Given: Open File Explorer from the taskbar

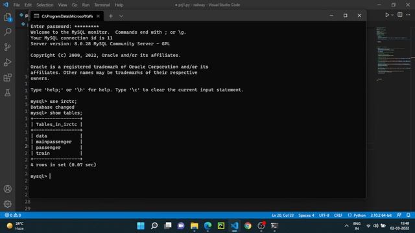Looking at the screenshot, I should [195, 226].
